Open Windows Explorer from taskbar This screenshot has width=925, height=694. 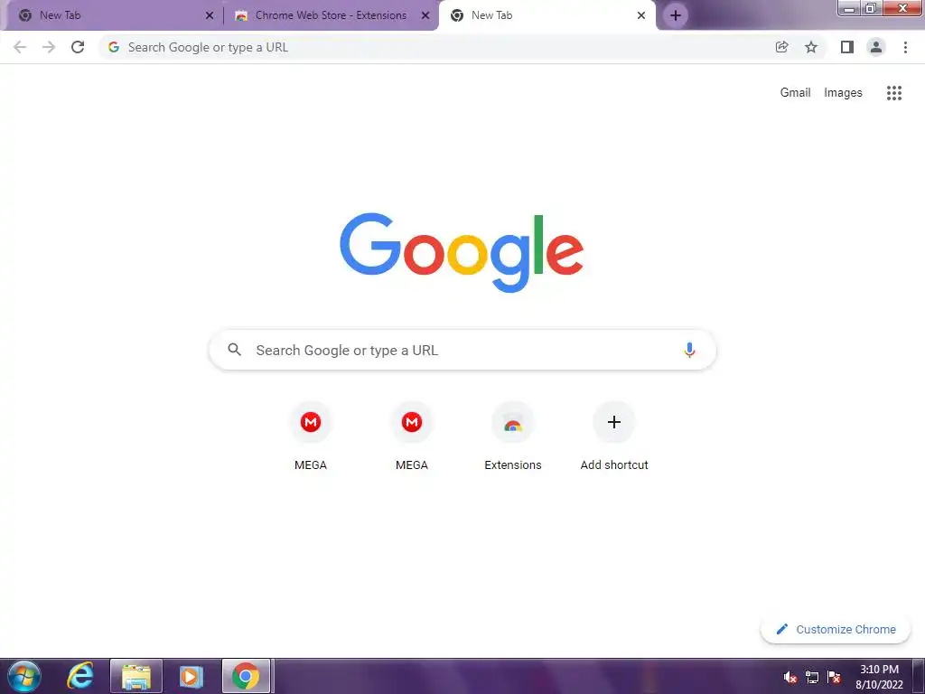click(x=136, y=676)
